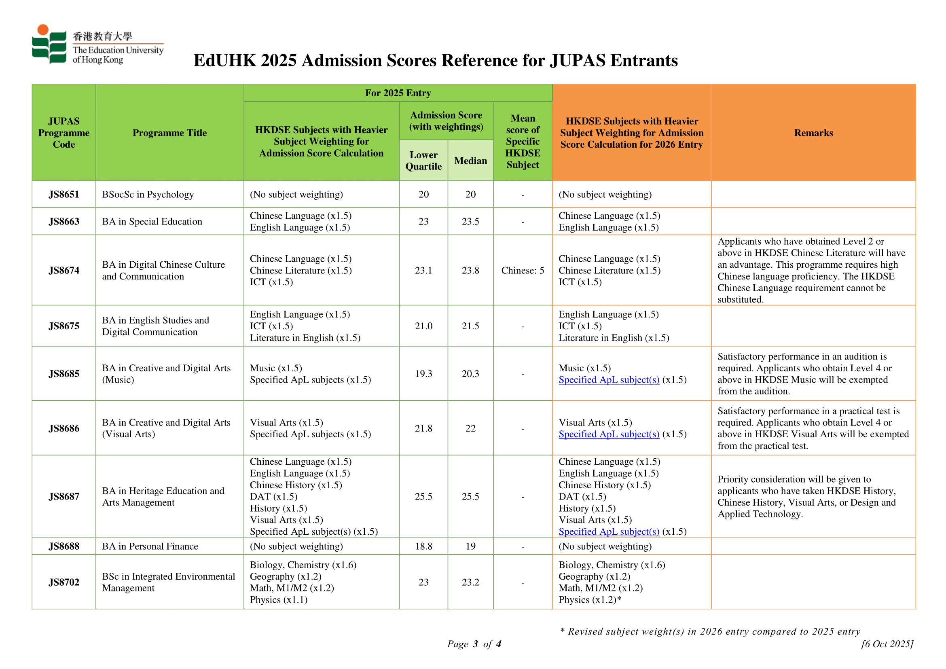Click the "[6 Oct 2025]" date stamp
The image size is (946, 669).
click(887, 644)
